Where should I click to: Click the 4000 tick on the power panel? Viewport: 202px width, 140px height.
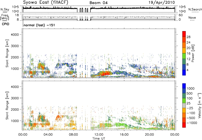coord(15,35)
